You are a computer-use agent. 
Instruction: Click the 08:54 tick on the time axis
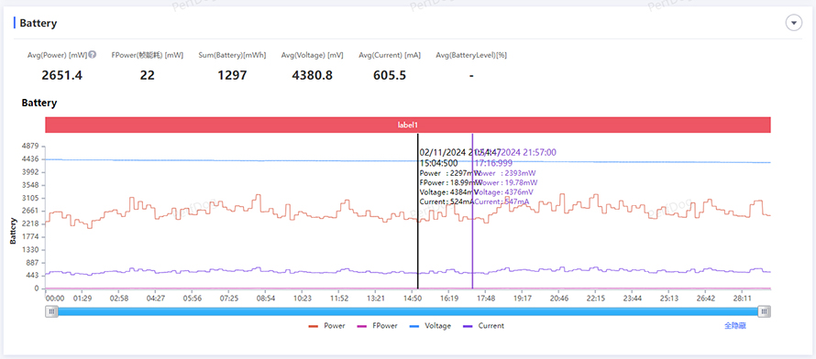[x=266, y=299]
